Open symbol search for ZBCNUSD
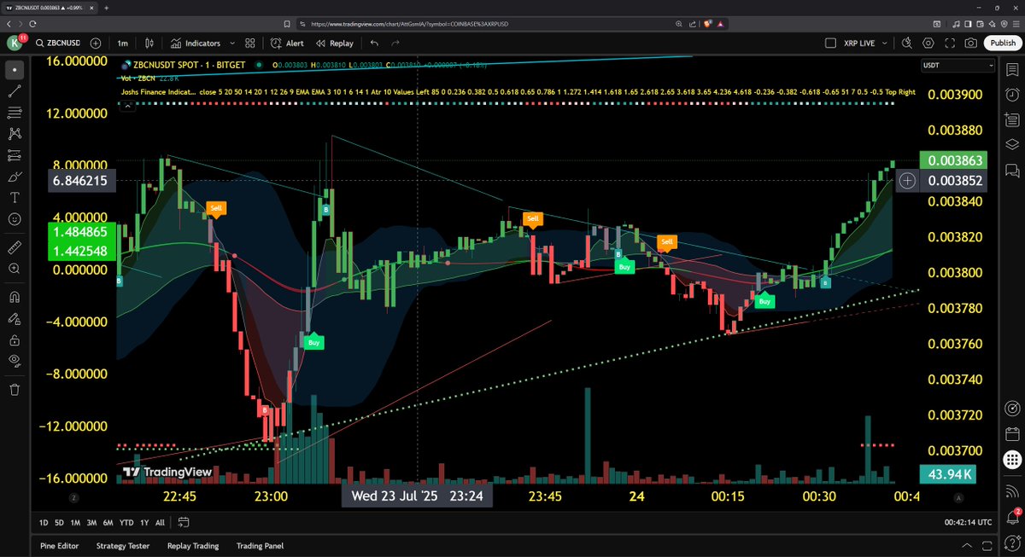Viewport: 1025px width, 557px height. [57, 43]
